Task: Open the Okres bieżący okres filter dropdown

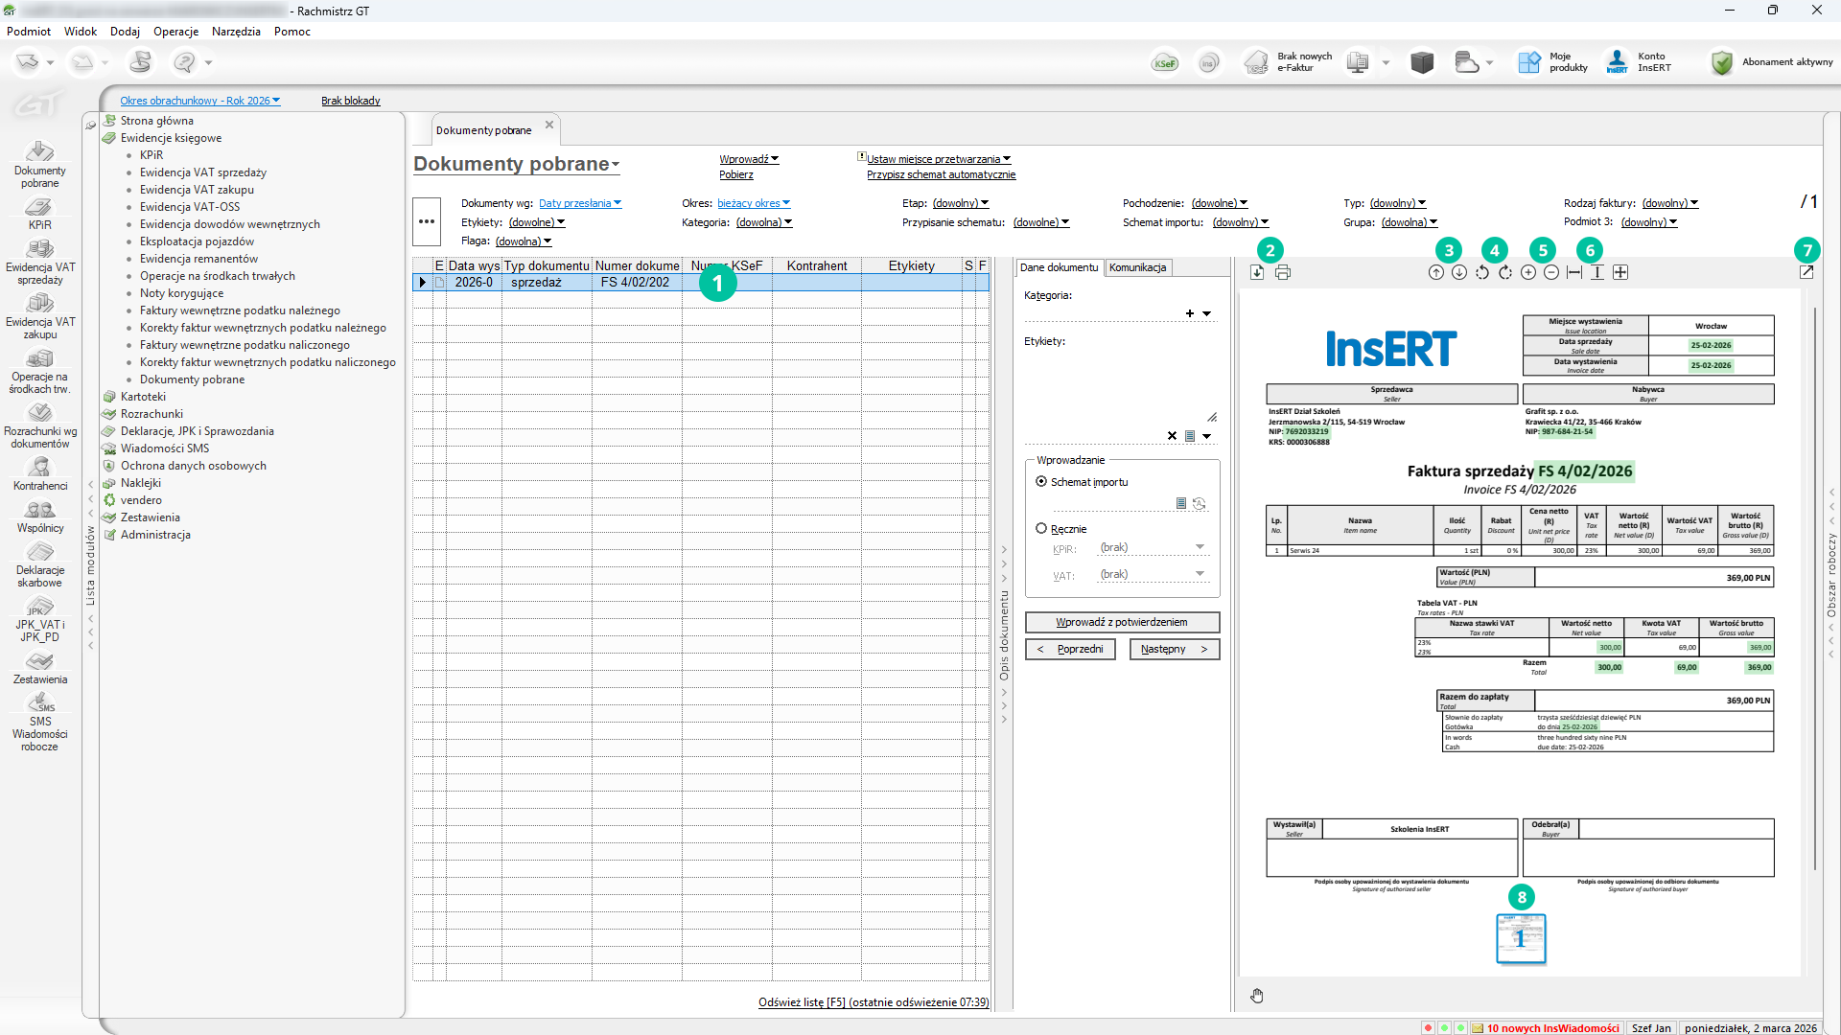Action: (754, 203)
